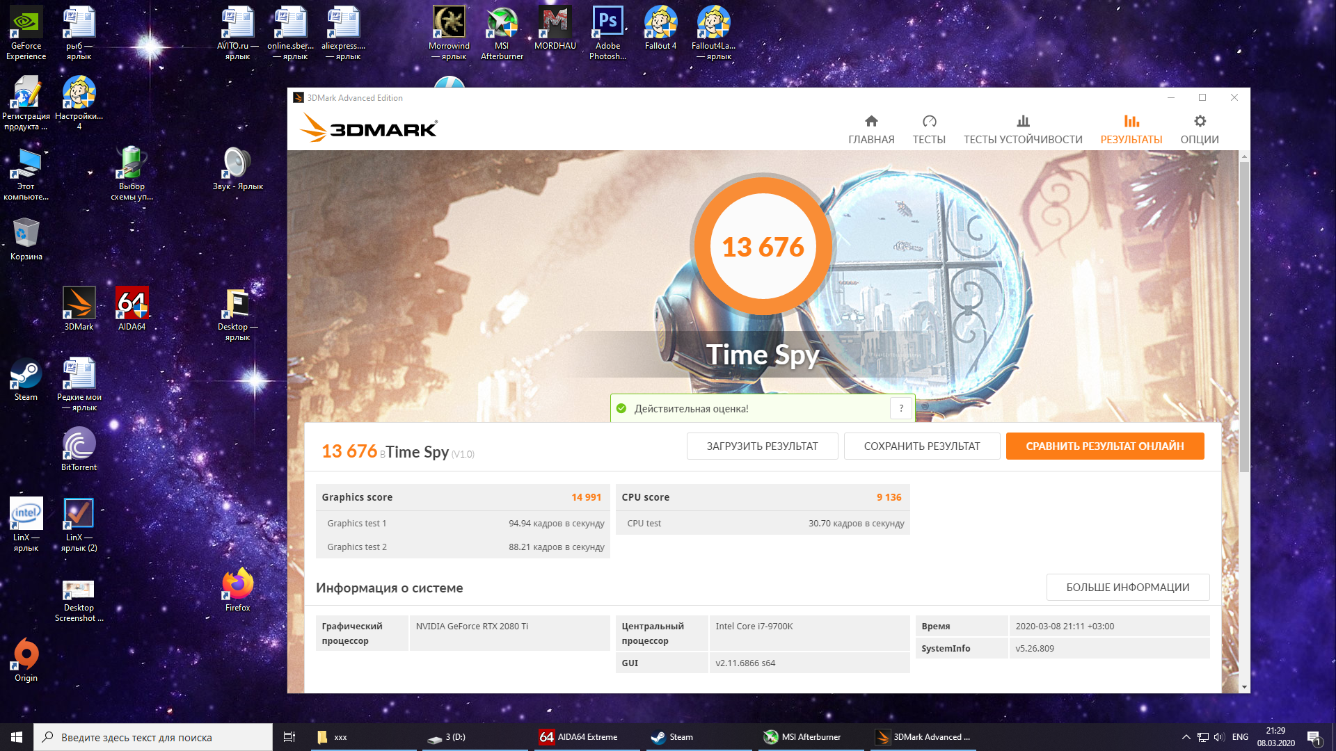Click СОХРАНИТЬ РЕЗУЛЬТАТ button
The height and width of the screenshot is (751, 1336).
coord(921,446)
